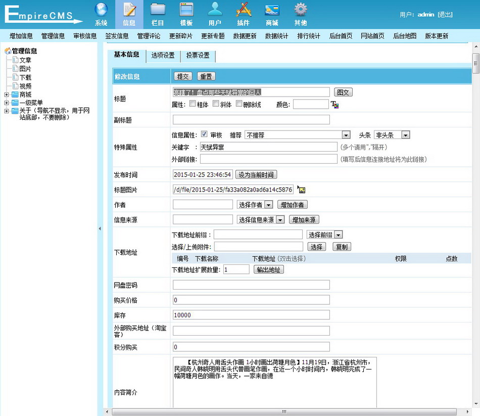Open the title color picker icon
The image size is (480, 416).
(334, 105)
